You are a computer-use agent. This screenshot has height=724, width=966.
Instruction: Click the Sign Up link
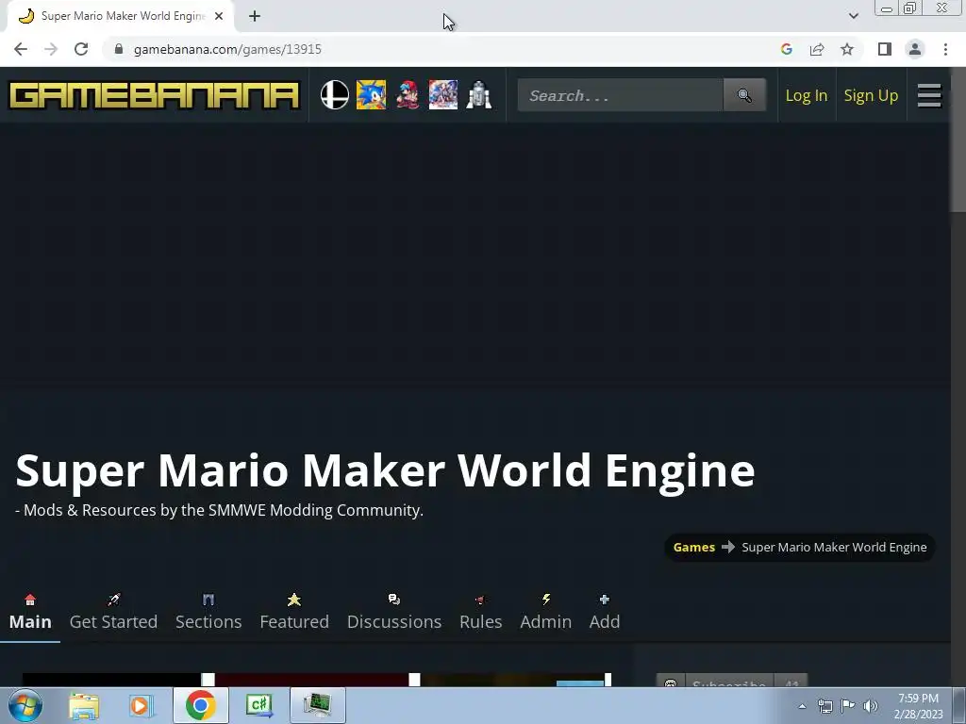(x=871, y=95)
